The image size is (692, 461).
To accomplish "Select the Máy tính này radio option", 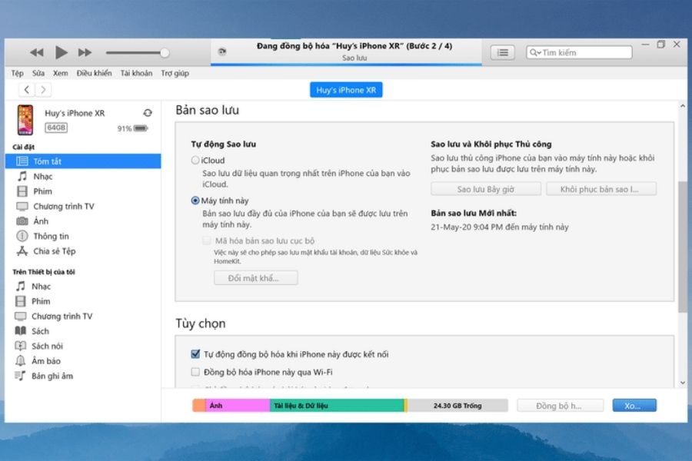I will [195, 200].
